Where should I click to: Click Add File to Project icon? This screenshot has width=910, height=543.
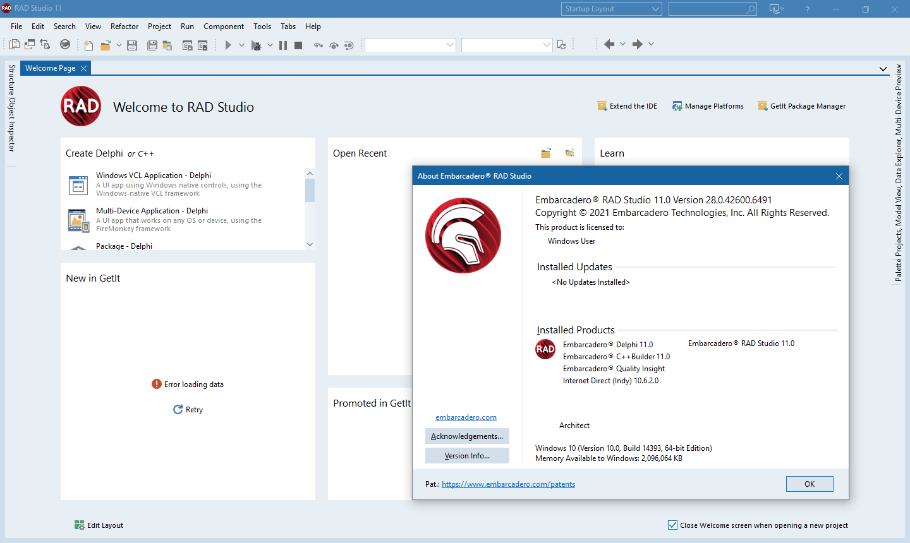[x=188, y=45]
